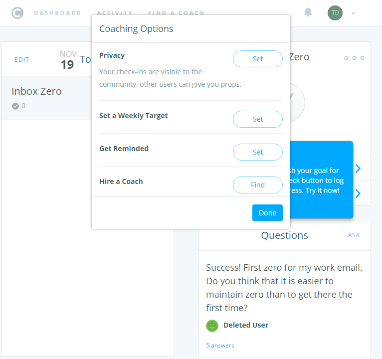Image resolution: width=382 pixels, height=359 pixels.
Task: Open the three-dot options menu
Action: (354, 58)
